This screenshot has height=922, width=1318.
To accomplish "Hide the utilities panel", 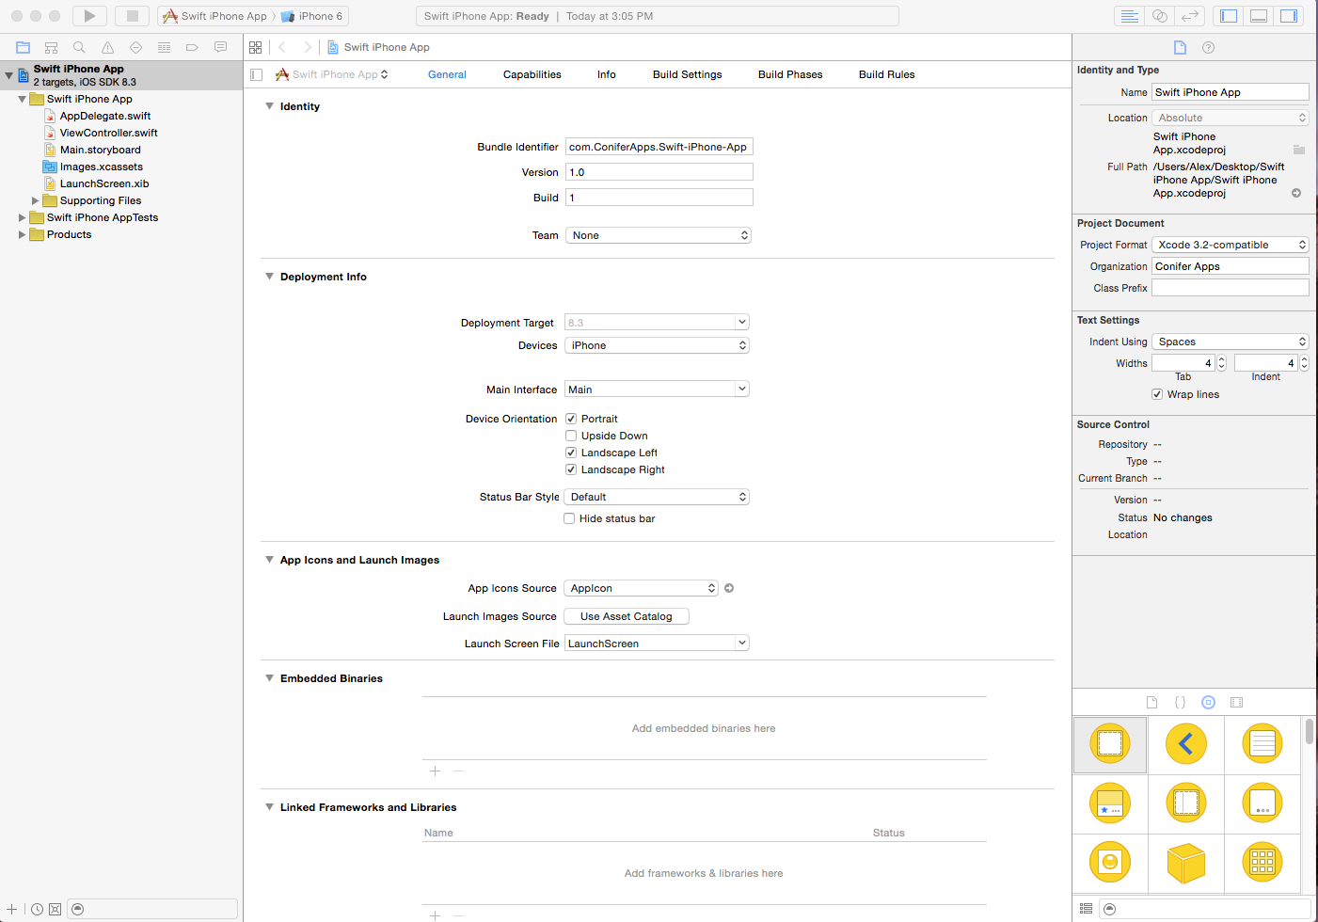I will click(1288, 15).
